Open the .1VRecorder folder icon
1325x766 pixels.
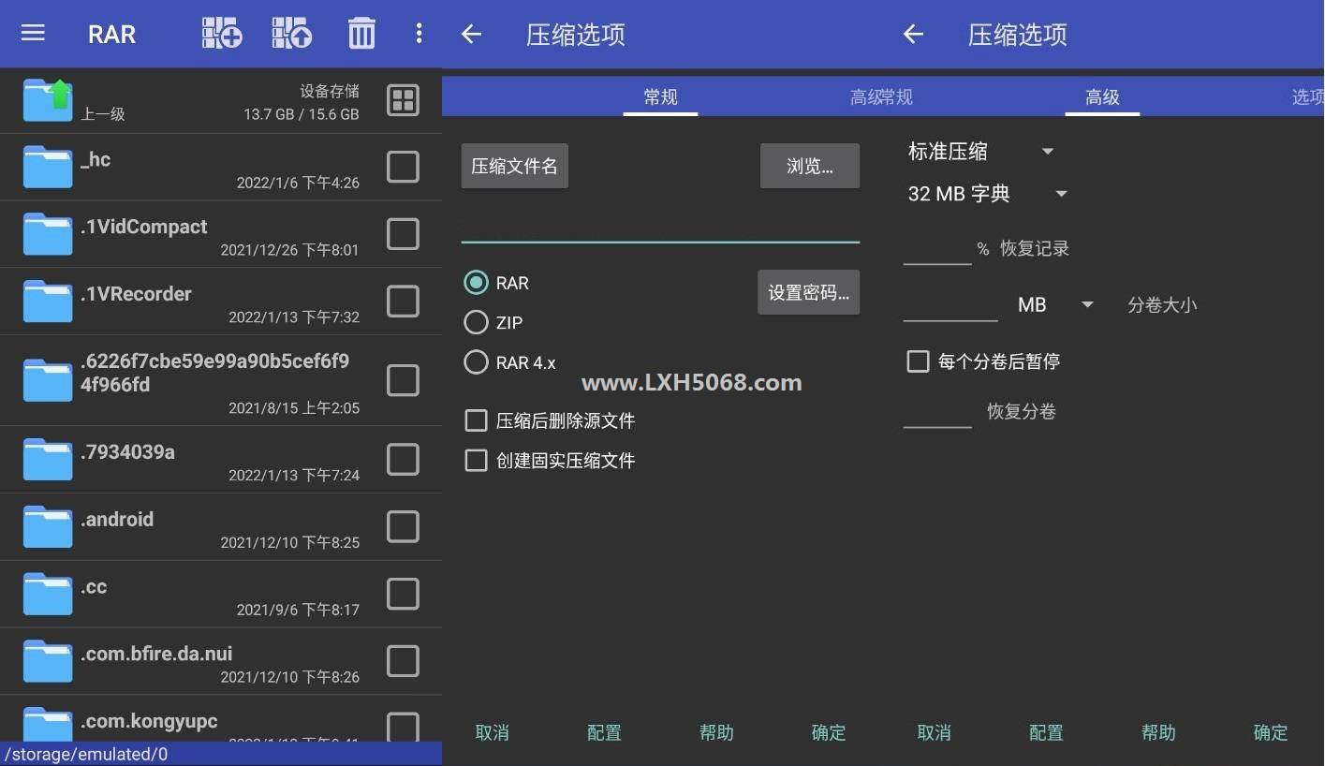click(48, 302)
